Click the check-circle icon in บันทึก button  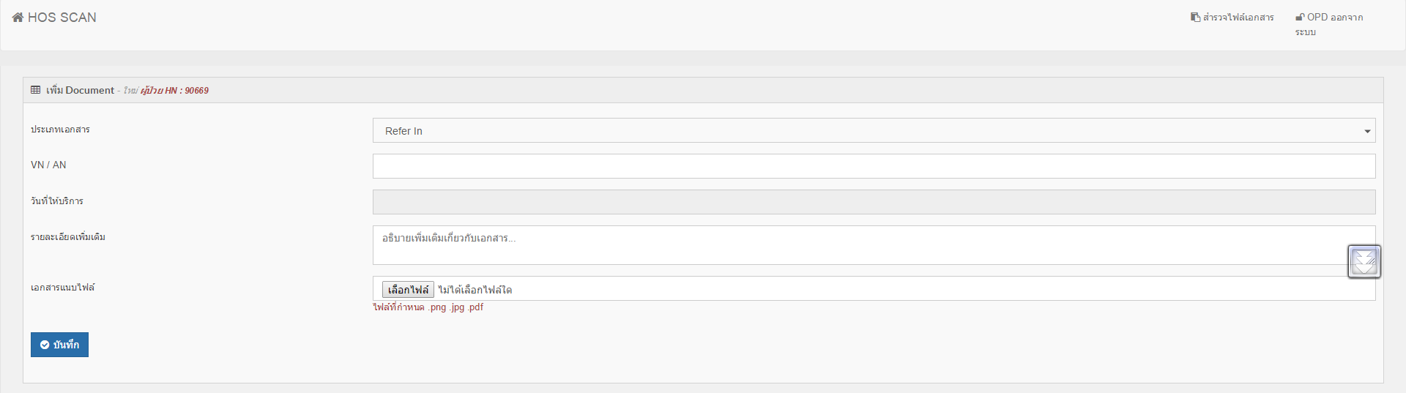45,345
